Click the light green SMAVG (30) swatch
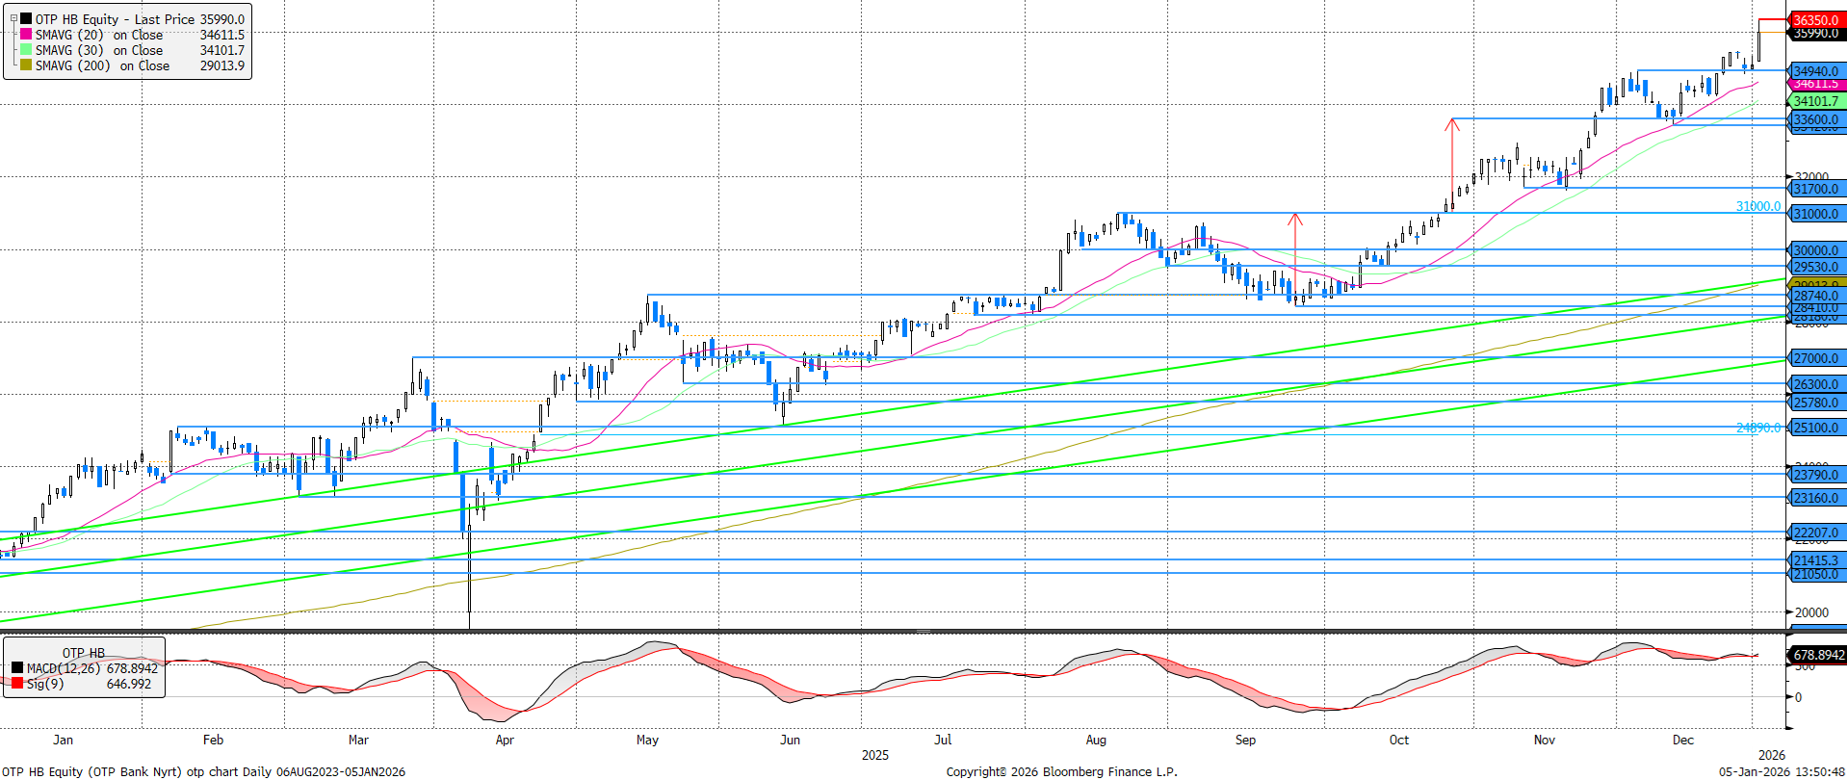This screenshot has height=780, width=1847. click(x=26, y=50)
